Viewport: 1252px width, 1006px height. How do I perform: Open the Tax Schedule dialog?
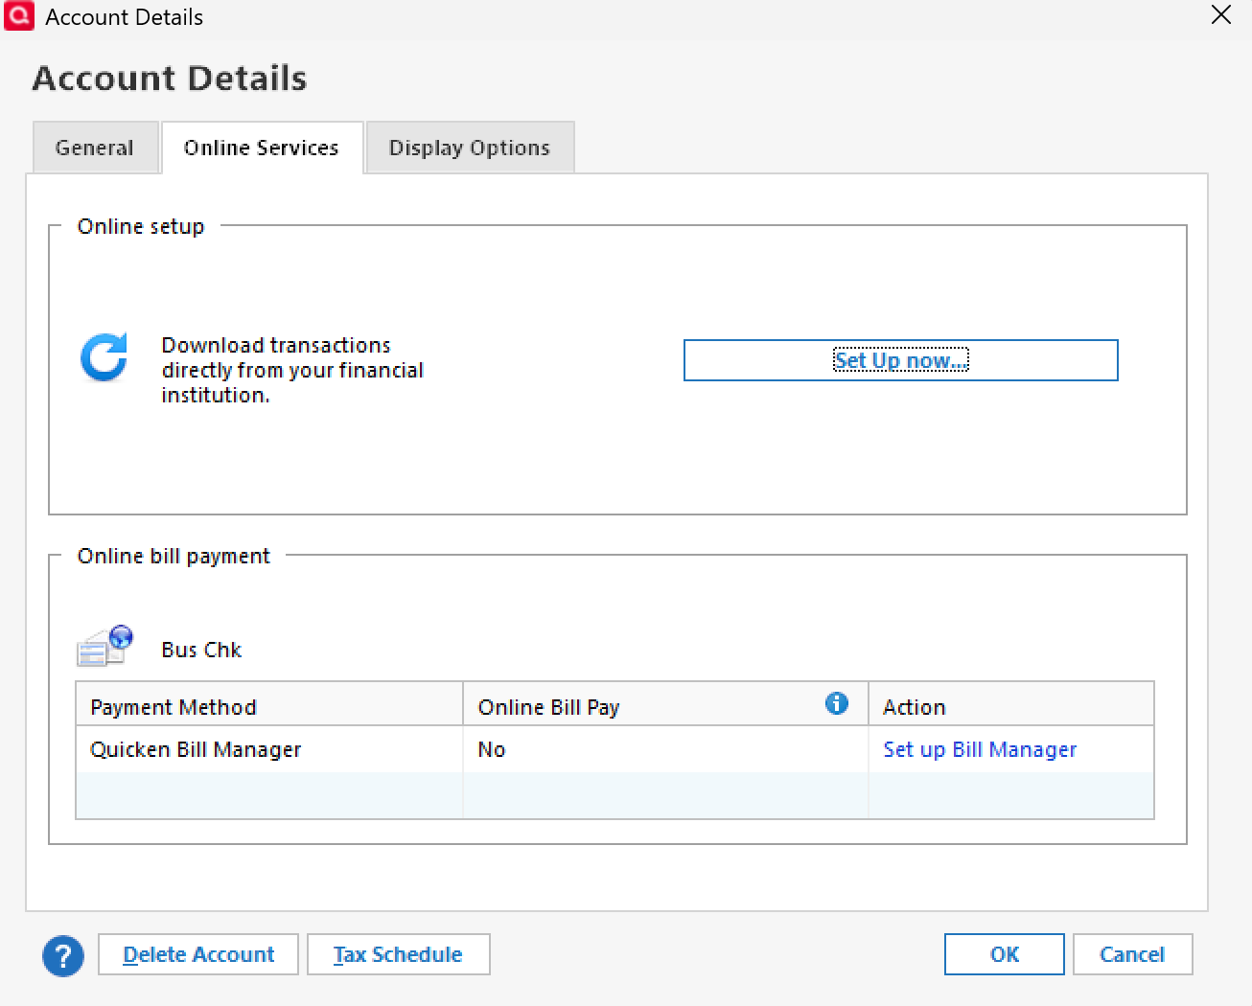click(398, 954)
